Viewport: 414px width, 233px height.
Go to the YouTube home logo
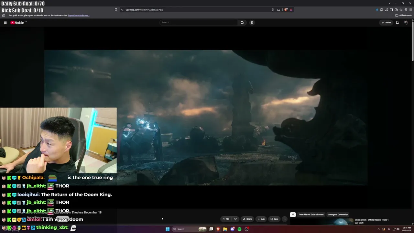[17, 23]
